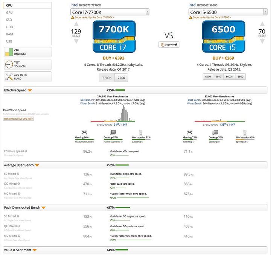Image resolution: width=271 pixels, height=255 pixels.
Task: Click the i7-7700K Workstation 71% tower icon
Action: point(141,132)
